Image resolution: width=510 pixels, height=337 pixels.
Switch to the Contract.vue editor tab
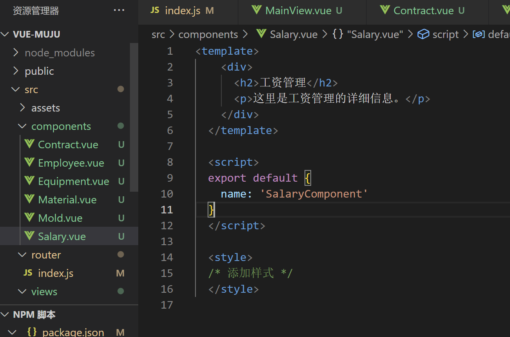(x=424, y=11)
